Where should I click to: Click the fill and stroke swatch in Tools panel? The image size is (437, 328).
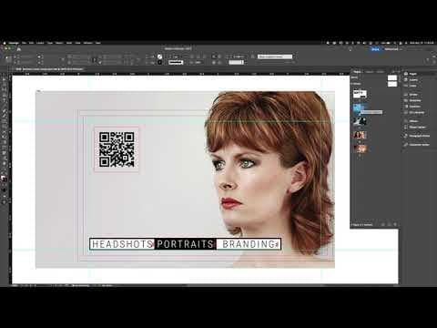click(5, 179)
